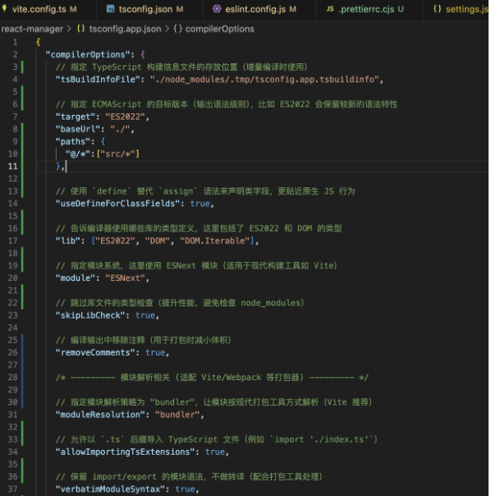Click compilerOptions in the breadcrumb
The height and width of the screenshot is (496, 491).
tap(219, 29)
